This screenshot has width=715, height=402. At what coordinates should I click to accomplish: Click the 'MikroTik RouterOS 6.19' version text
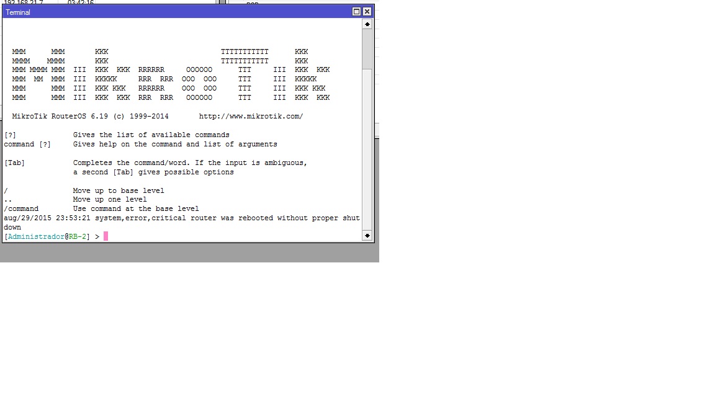pyautogui.click(x=60, y=116)
